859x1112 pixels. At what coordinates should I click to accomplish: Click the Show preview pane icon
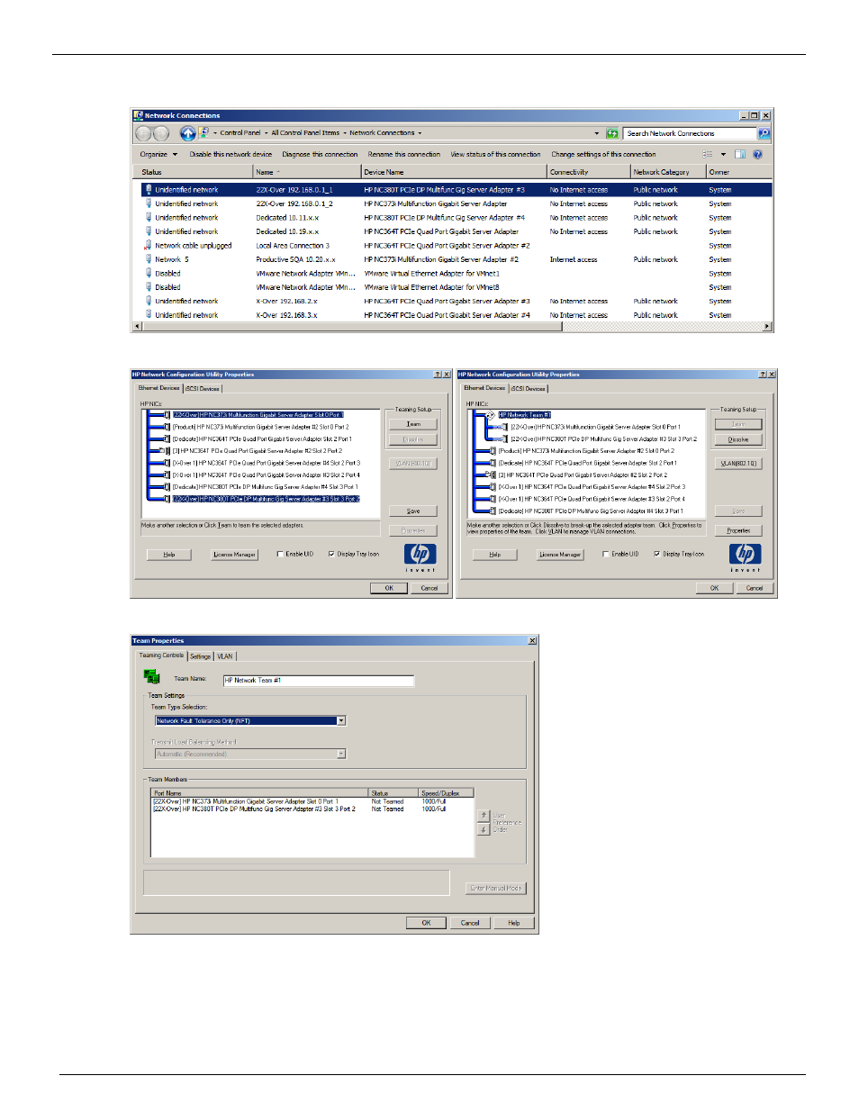[x=739, y=154]
